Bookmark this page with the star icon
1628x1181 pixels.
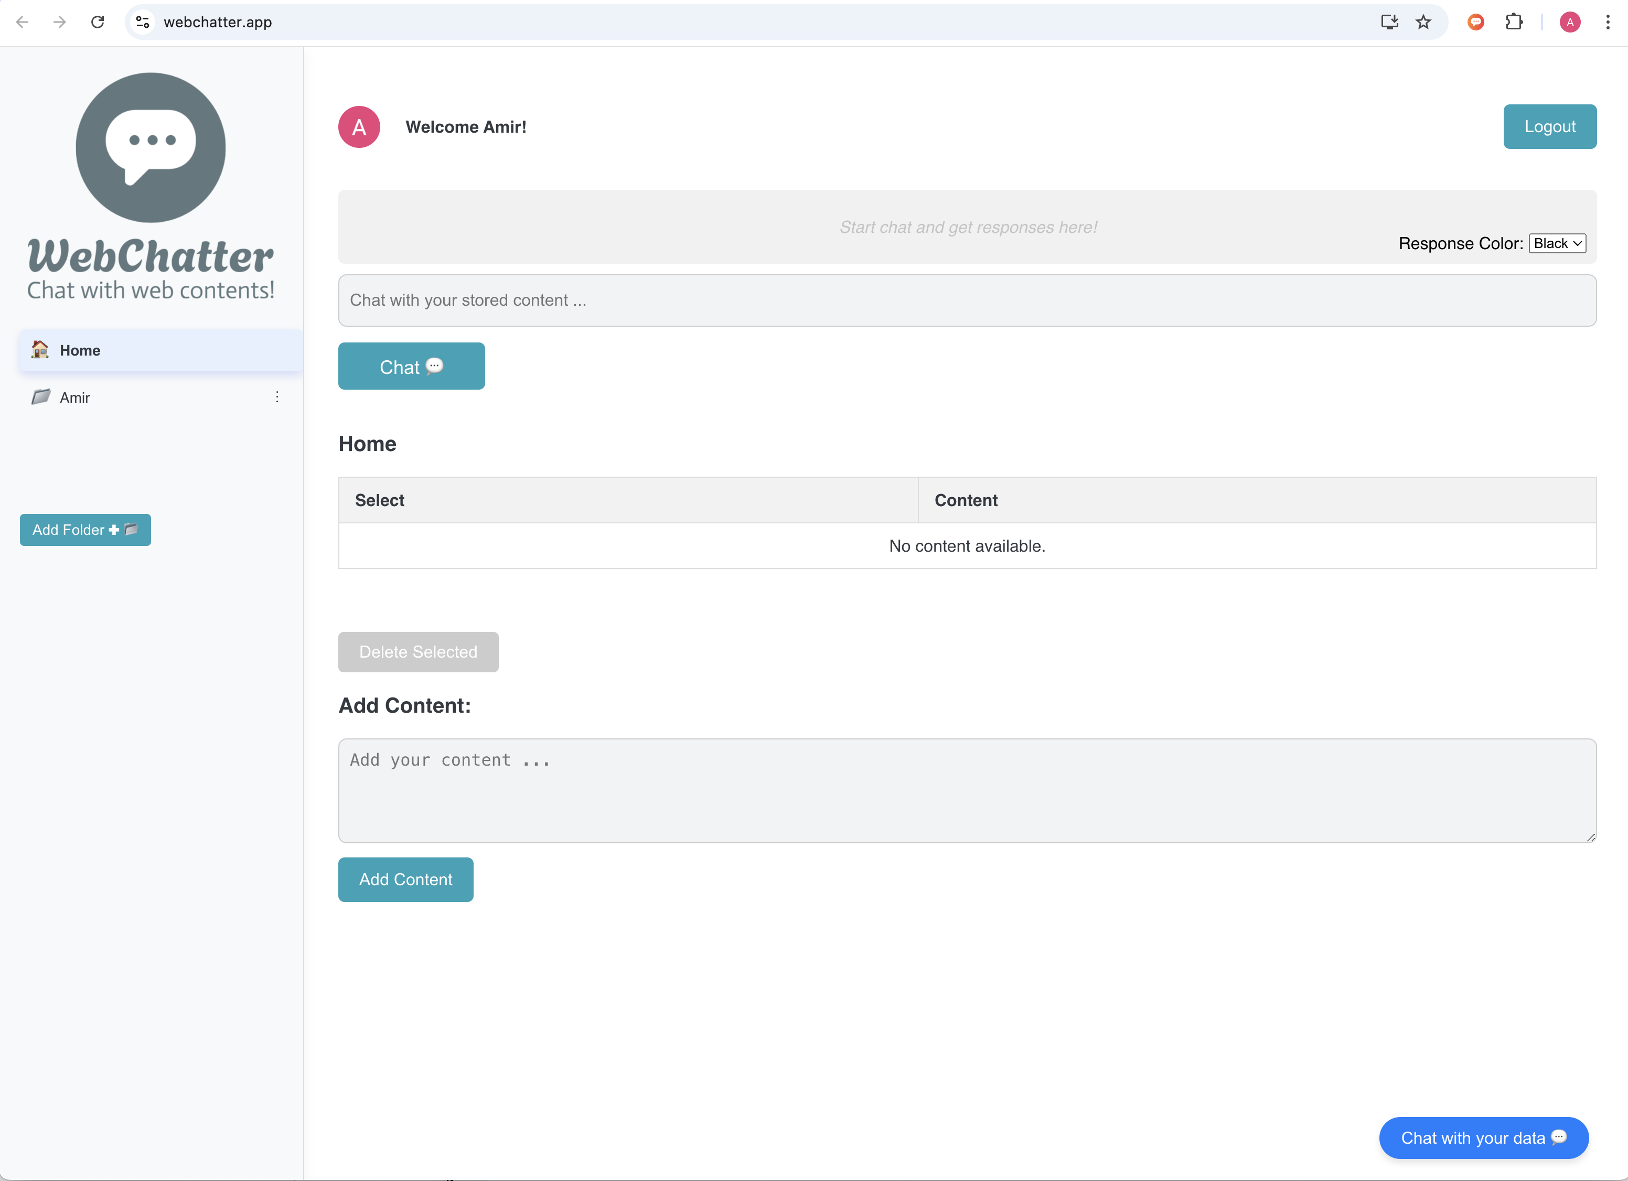pos(1423,22)
